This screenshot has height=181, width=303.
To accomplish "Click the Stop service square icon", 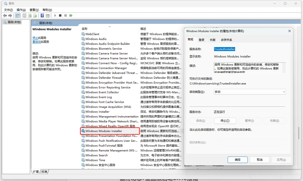I will pos(60,15).
